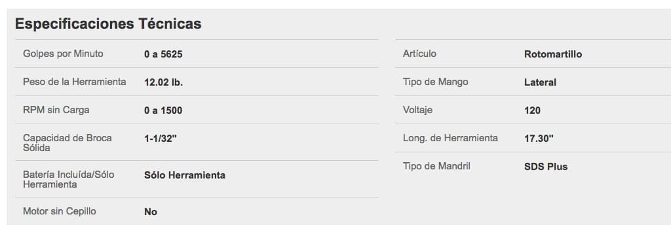Click the value 0 a 5625
671x238 pixels.
[x=163, y=54]
